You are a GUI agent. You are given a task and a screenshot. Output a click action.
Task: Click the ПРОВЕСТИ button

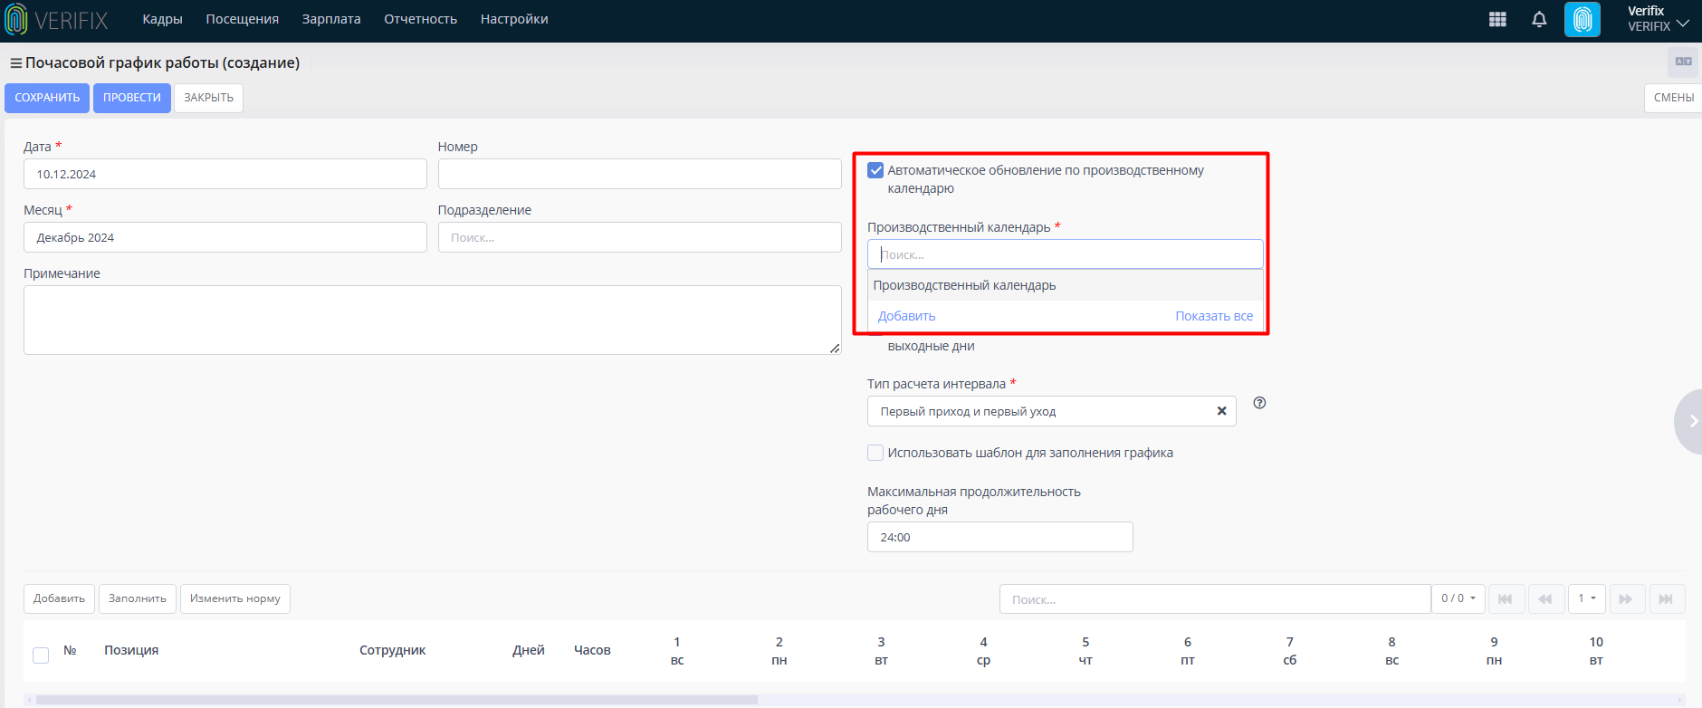point(132,98)
